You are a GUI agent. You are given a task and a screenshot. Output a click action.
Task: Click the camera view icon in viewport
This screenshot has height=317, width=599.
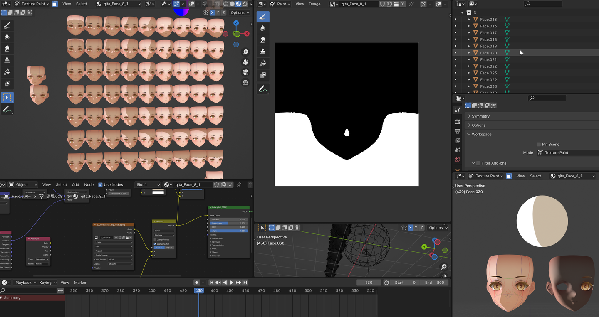pyautogui.click(x=245, y=72)
